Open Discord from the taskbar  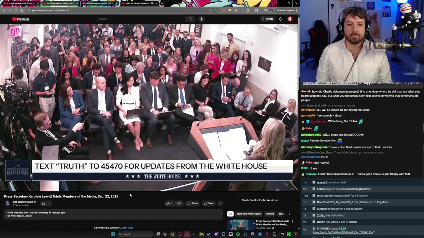[216, 234]
